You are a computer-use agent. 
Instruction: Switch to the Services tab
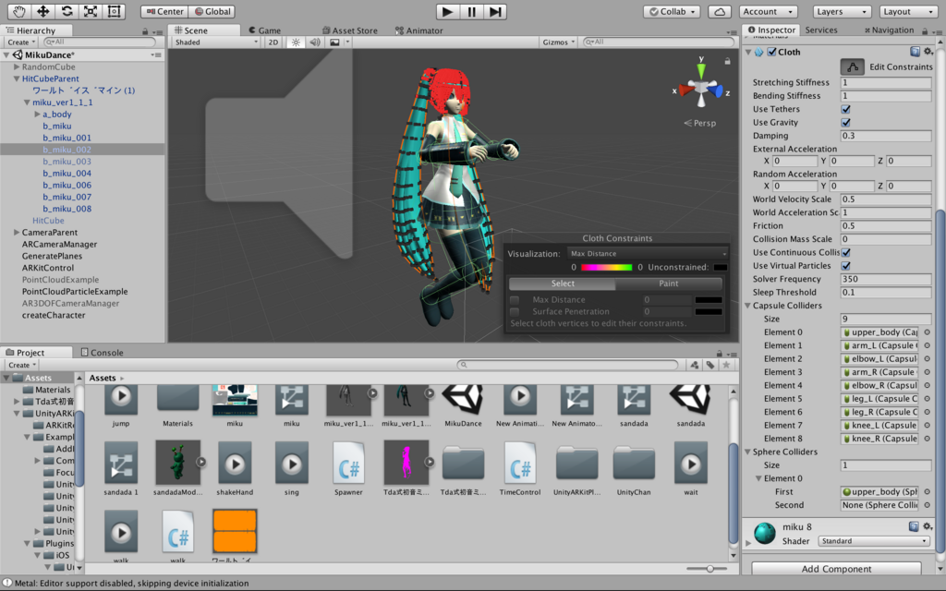click(821, 30)
